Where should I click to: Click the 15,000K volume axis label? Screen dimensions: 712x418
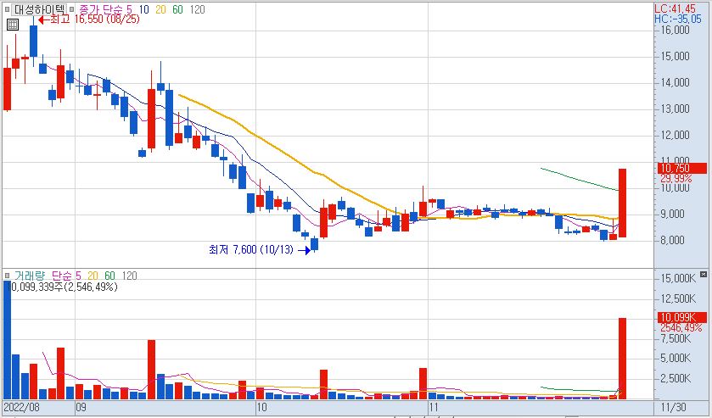677,278
